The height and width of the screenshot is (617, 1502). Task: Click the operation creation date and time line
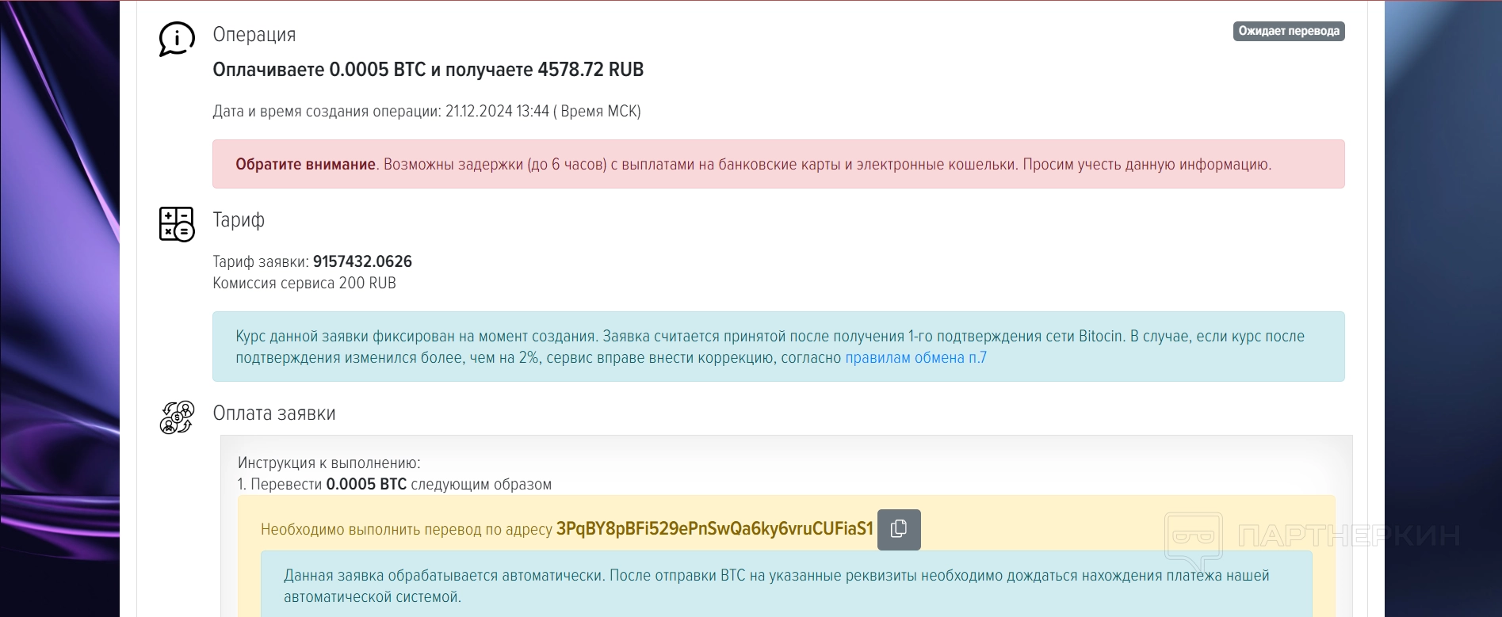click(x=426, y=112)
